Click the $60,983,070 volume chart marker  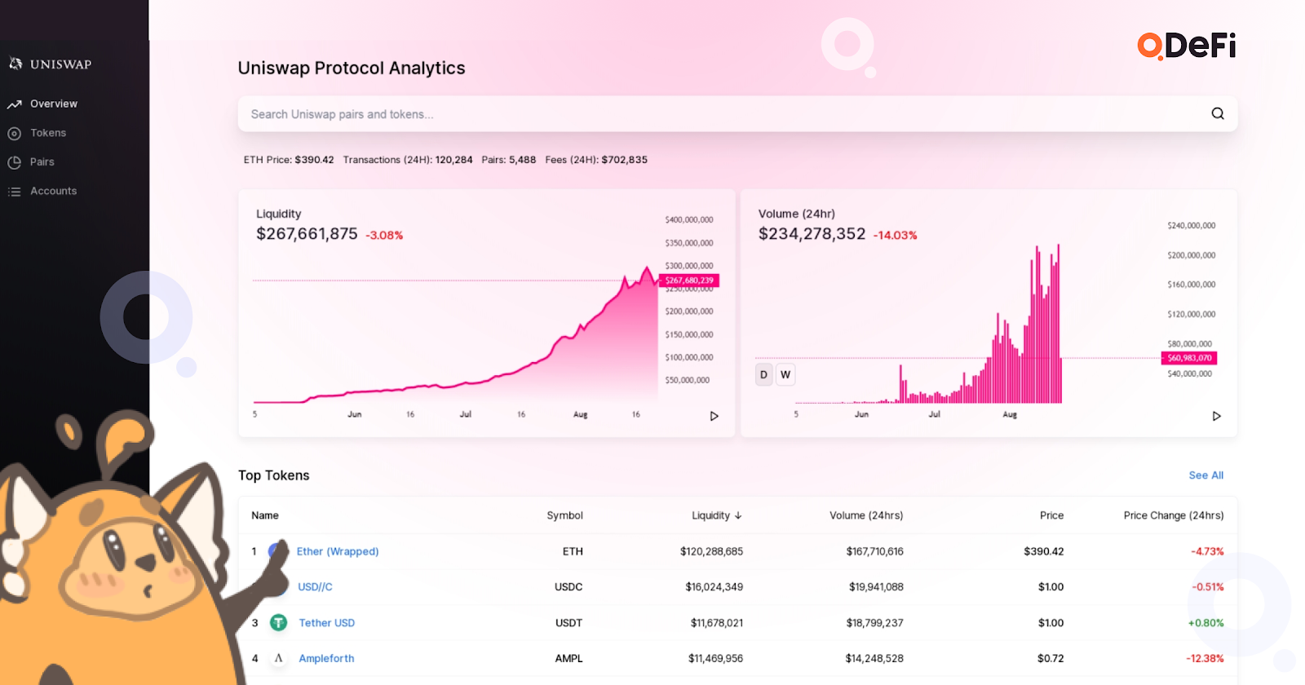tap(1189, 358)
